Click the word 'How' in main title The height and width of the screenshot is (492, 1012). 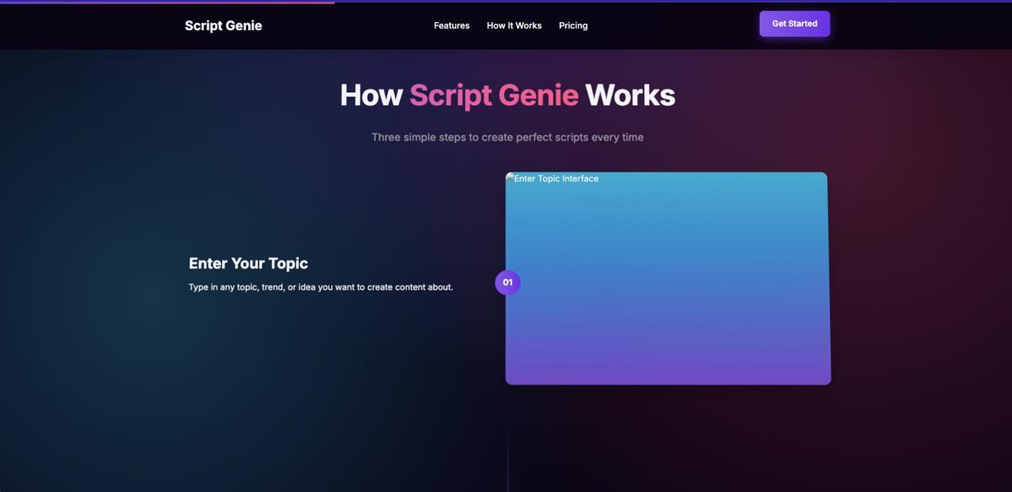[x=371, y=96]
